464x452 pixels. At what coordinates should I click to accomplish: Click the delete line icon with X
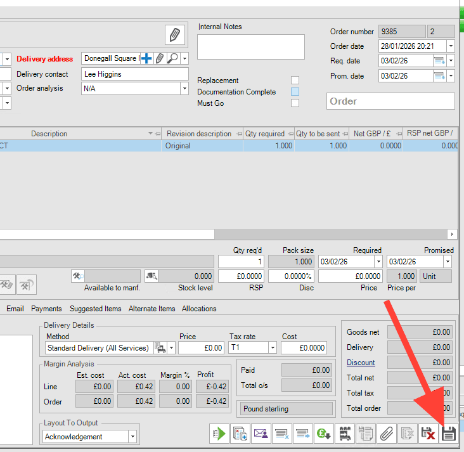282,434
